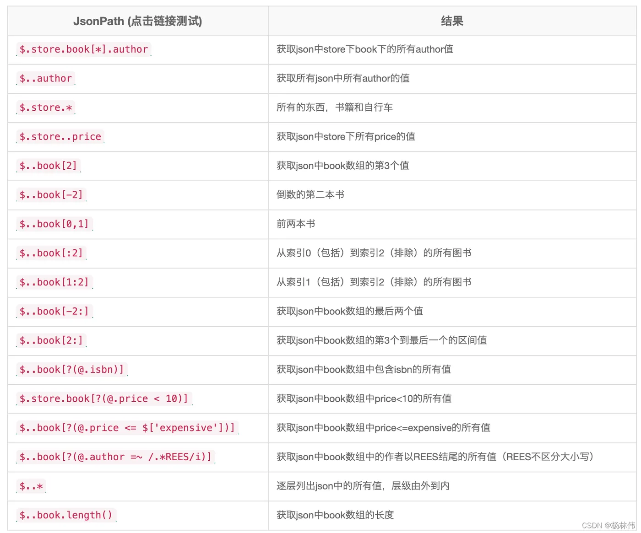Open the $..book[-2] test link
Viewport: 641px width, 533px height.
coord(51,195)
